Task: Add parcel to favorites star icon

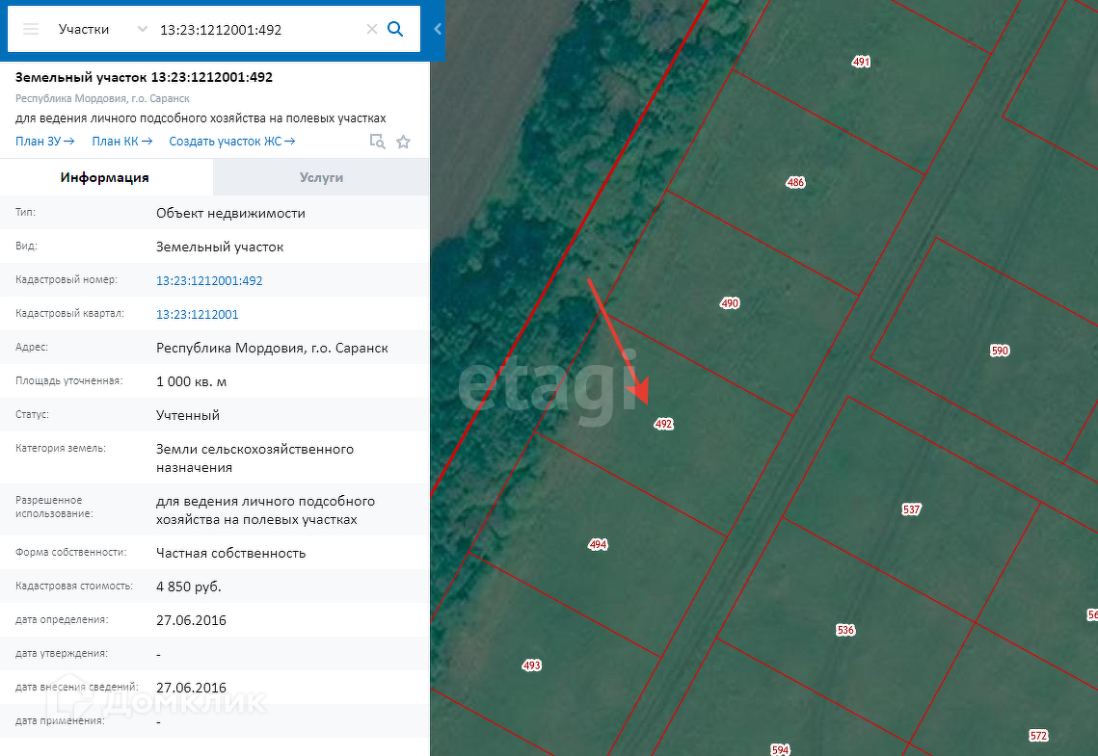Action: click(x=403, y=142)
